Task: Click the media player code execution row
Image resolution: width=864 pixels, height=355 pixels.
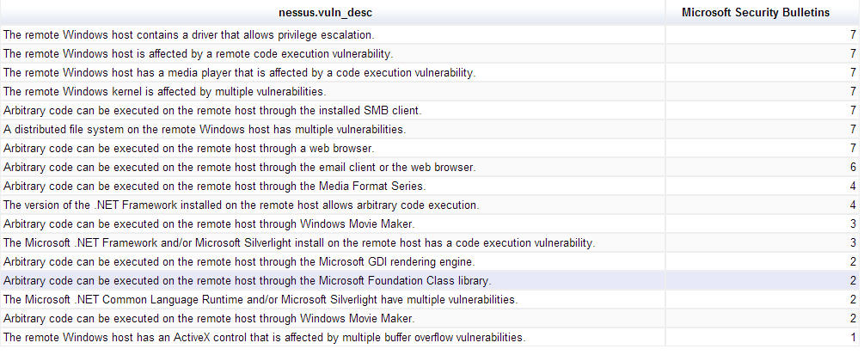Action: 430,72
